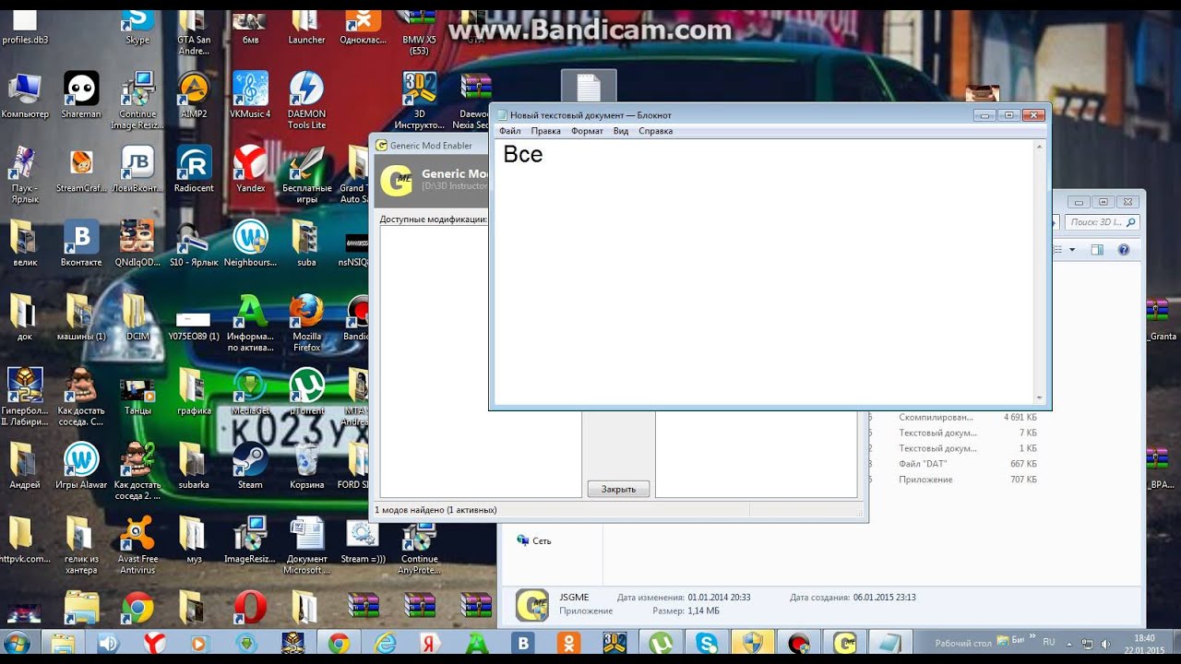Select the Текстовый докум... 7 КБ row

point(955,433)
